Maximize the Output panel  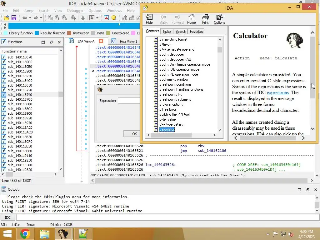(x=299, y=190)
